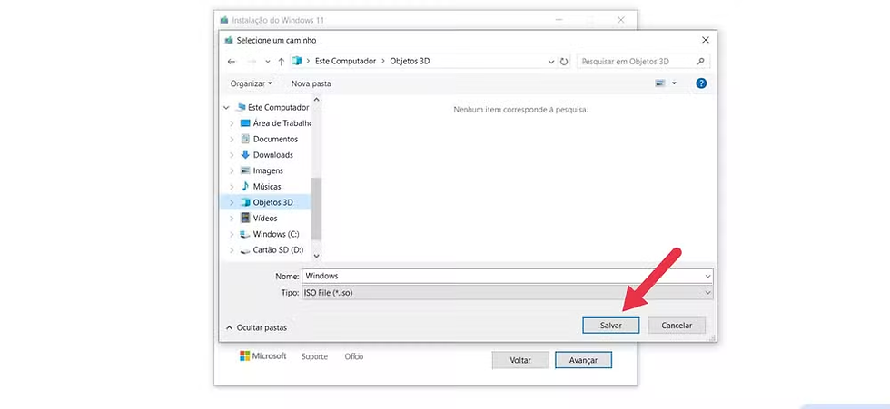
Task: Open the Downloads folder in sidebar
Action: point(273,155)
